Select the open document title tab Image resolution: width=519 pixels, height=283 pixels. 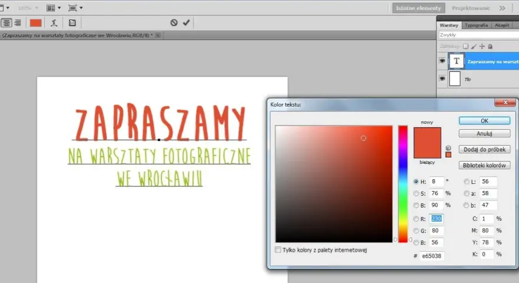coord(77,35)
